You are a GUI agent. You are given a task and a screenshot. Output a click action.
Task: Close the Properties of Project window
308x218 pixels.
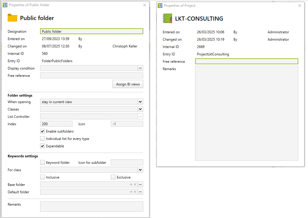[x=300, y=6]
